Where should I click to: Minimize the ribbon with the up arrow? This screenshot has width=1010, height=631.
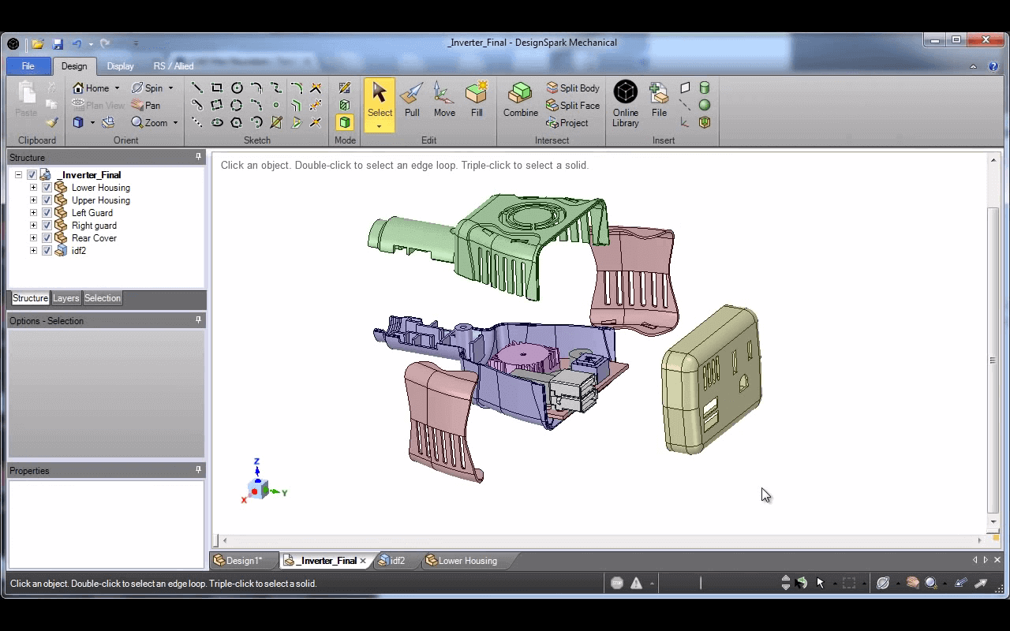(974, 66)
